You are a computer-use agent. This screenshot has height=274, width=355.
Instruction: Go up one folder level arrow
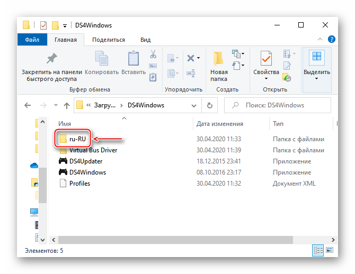(67, 105)
